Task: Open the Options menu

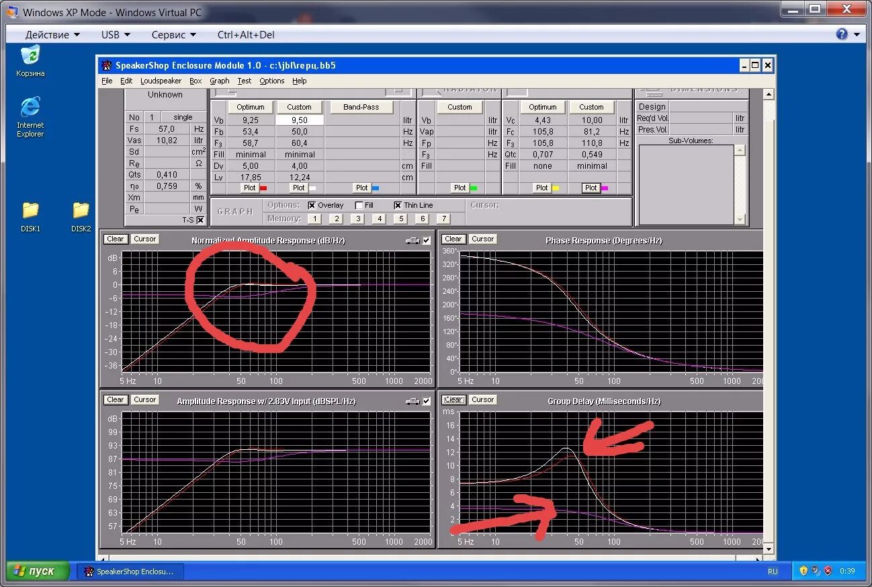Action: [x=271, y=81]
